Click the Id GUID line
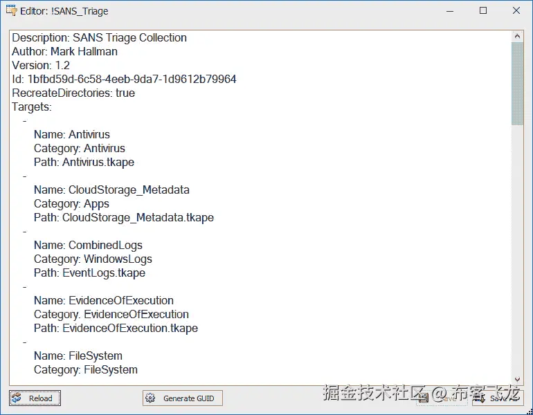The image size is (533, 415). click(124, 79)
